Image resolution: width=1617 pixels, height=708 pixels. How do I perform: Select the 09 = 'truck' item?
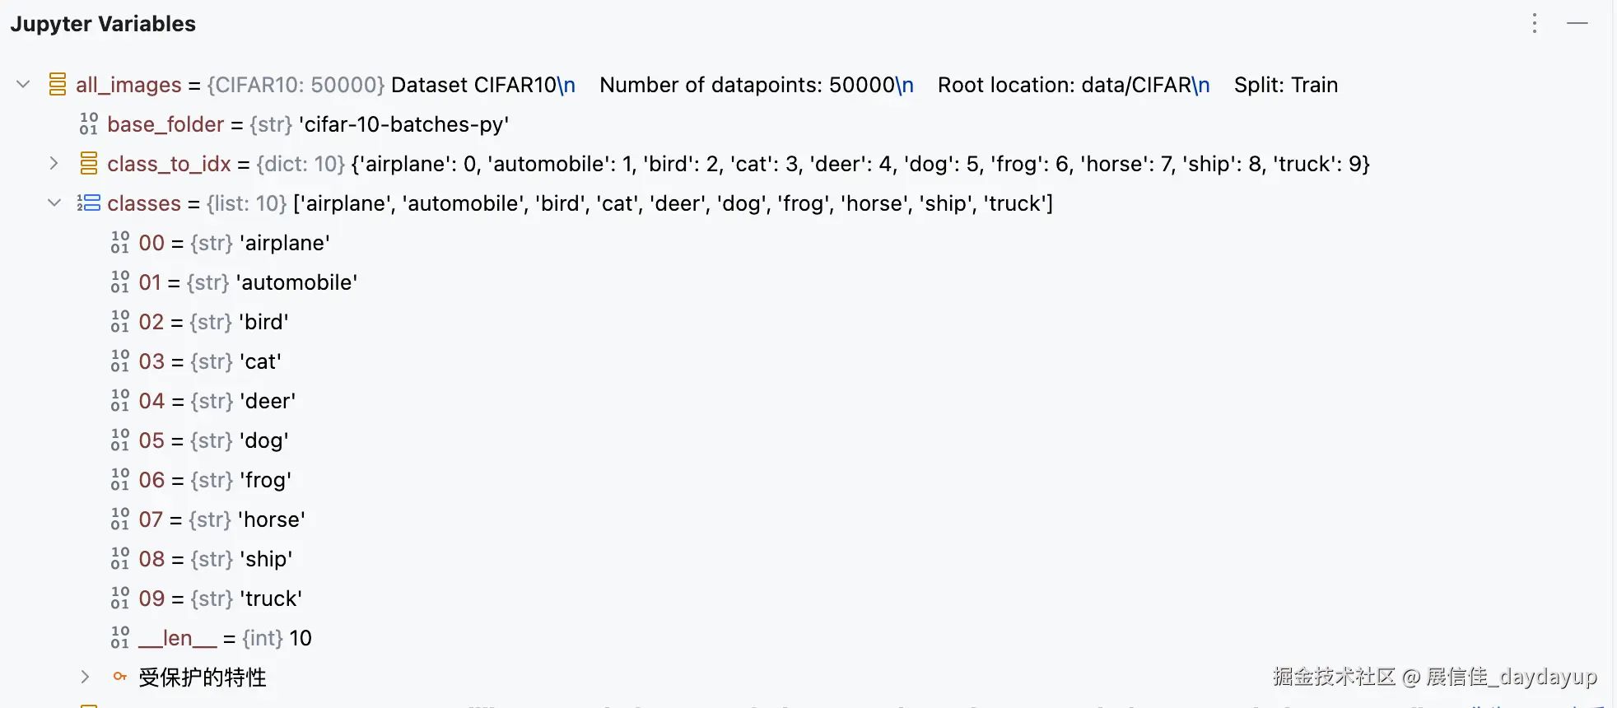tap(220, 599)
